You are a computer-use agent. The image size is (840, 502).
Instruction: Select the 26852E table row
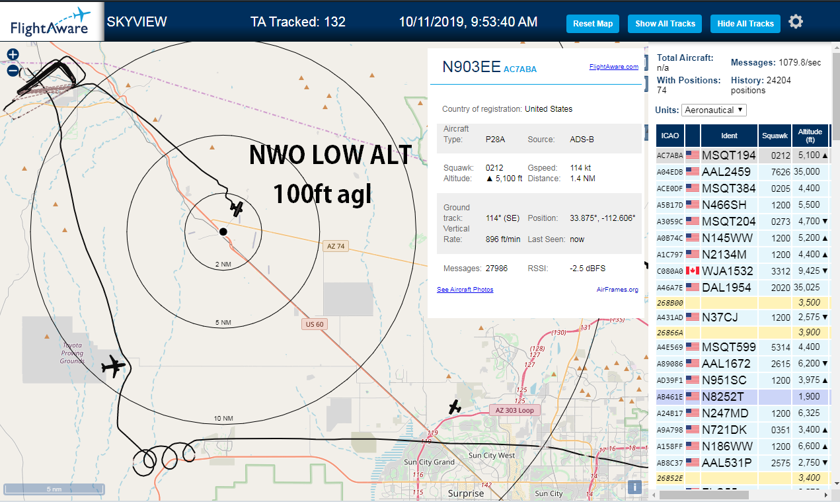point(743,478)
